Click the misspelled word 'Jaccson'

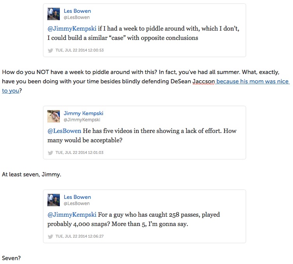pyautogui.click(x=204, y=81)
